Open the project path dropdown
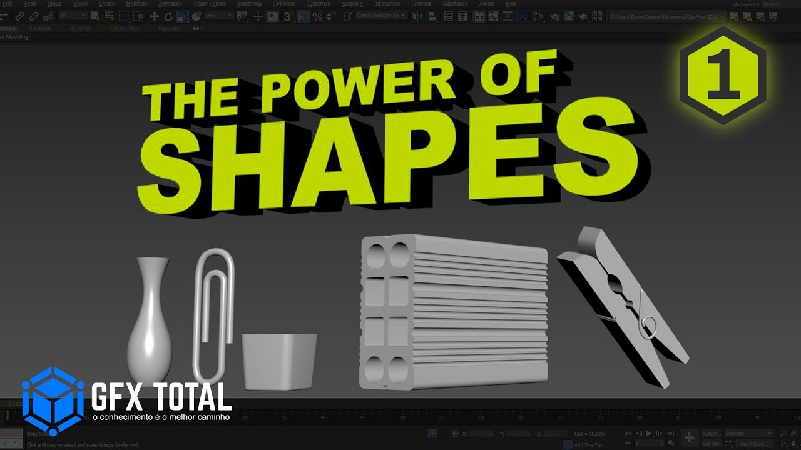The height and width of the screenshot is (450, 801). 668,16
